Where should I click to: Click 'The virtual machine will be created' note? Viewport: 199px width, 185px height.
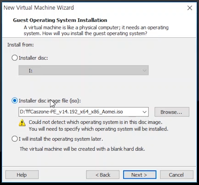coord(82,149)
